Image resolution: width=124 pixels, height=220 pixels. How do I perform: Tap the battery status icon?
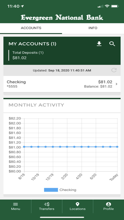[x=115, y=6]
